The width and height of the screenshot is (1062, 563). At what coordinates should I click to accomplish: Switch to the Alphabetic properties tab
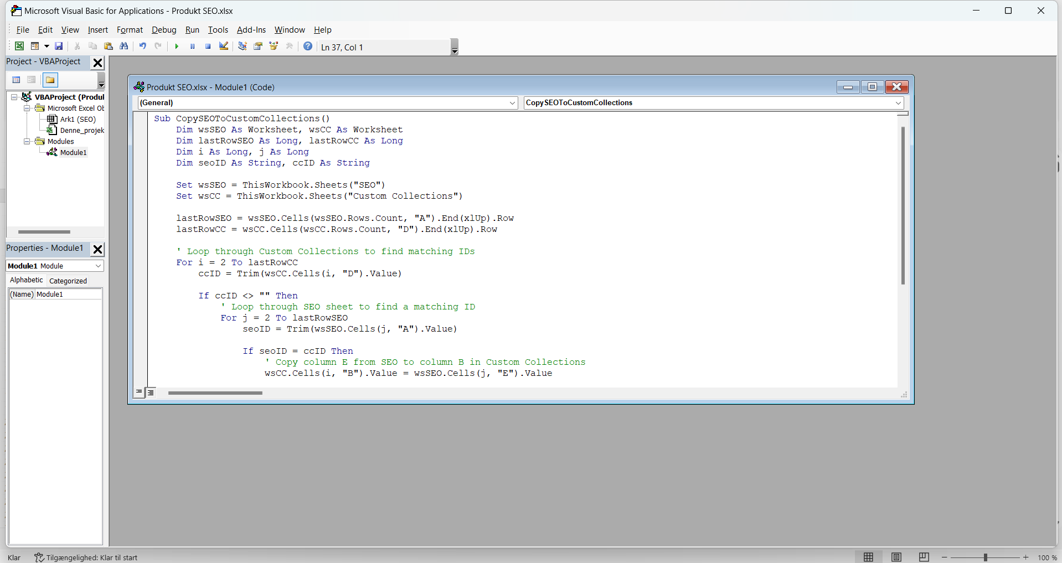pos(26,280)
